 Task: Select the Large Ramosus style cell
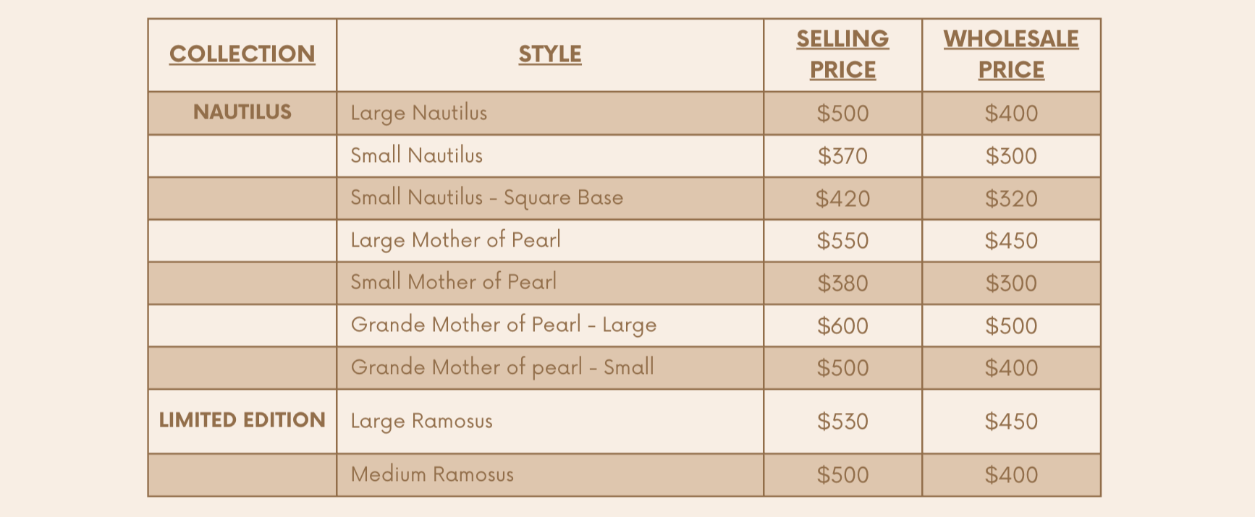(x=550, y=422)
